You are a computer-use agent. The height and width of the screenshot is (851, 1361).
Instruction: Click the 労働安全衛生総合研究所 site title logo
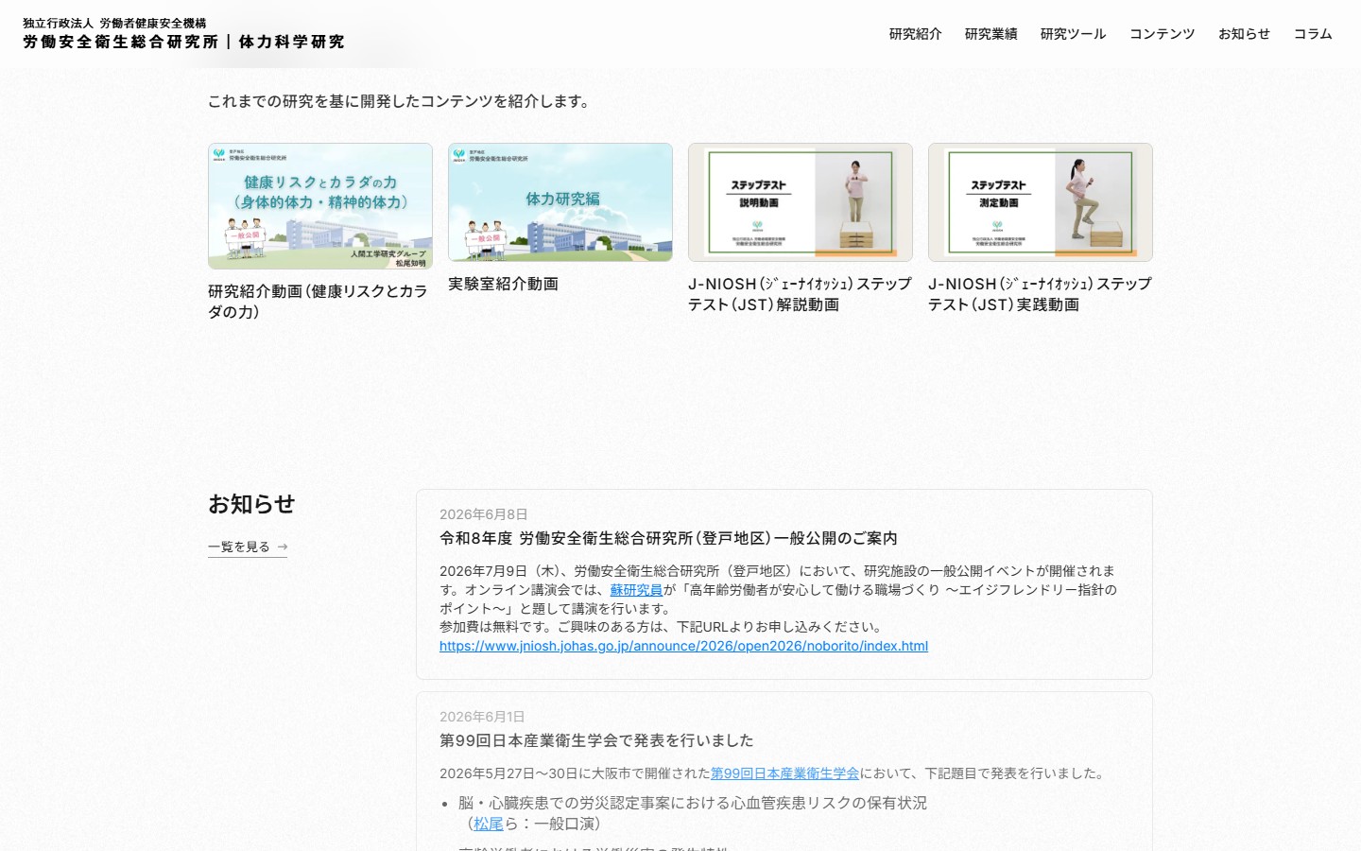pos(183,34)
